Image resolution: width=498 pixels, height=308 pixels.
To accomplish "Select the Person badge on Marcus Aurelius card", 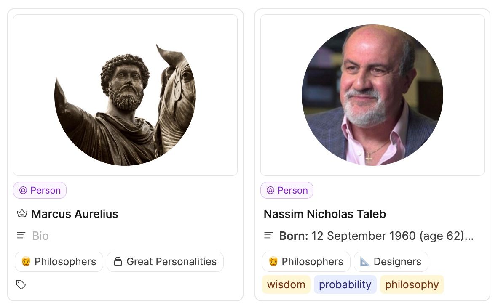I will click(40, 191).
